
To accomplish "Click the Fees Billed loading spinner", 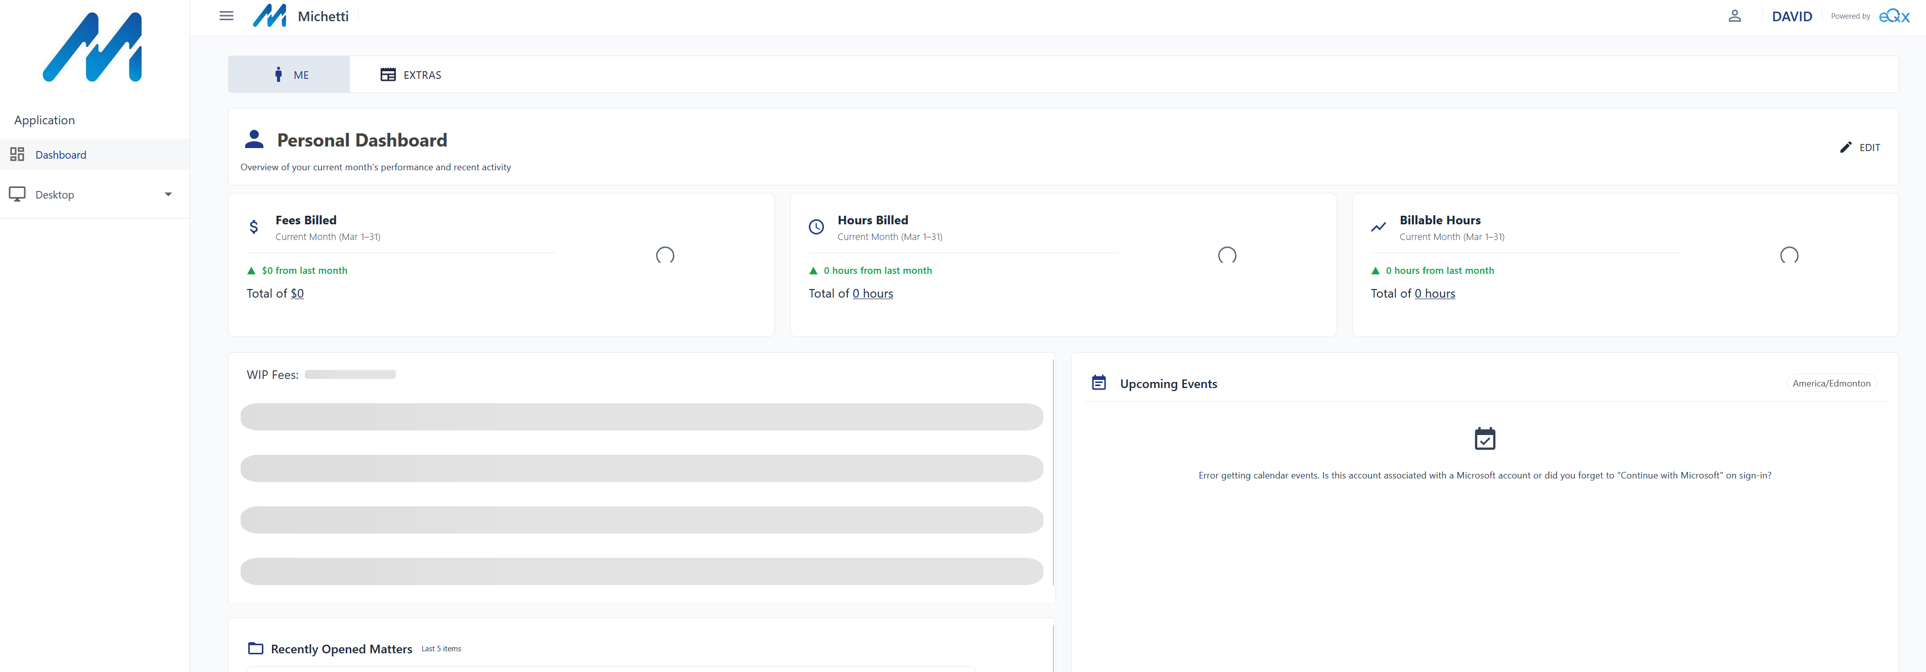I will 665,256.
